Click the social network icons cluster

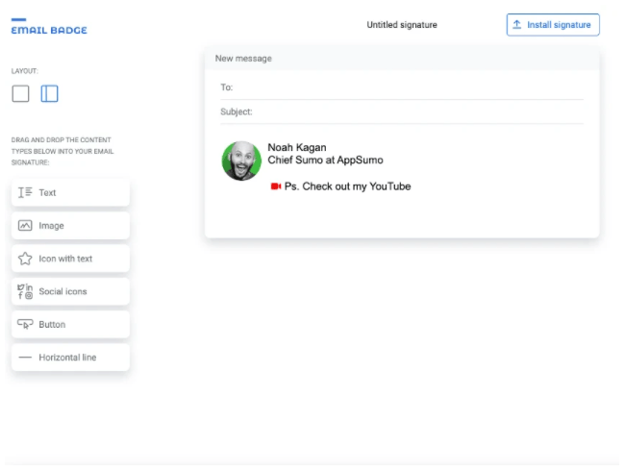(25, 291)
